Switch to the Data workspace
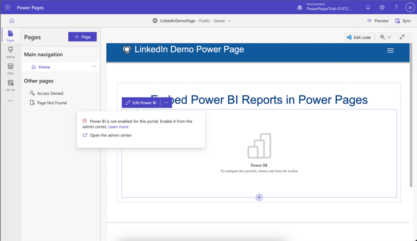This screenshot has width=417, height=241. click(10, 69)
